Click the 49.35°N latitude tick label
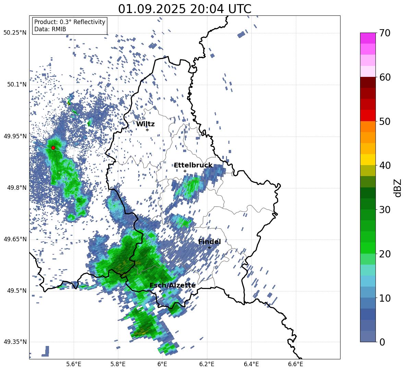The height and width of the screenshot is (371, 406). [x=15, y=342]
